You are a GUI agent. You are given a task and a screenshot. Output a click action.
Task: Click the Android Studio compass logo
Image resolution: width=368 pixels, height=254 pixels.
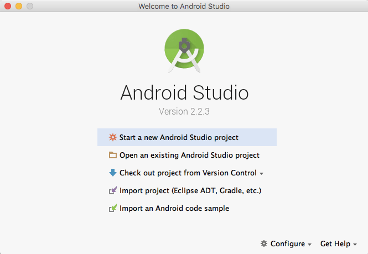[x=184, y=51]
